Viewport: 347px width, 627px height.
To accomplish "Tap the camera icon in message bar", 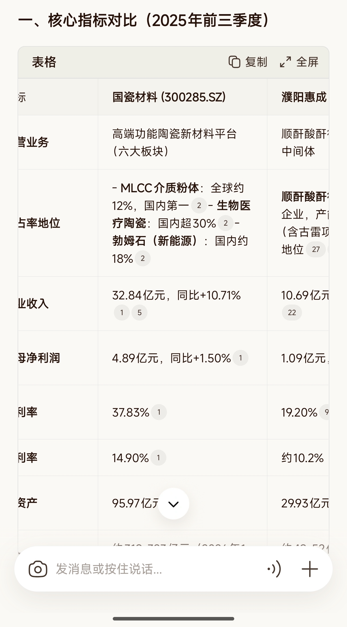I will 38,569.
